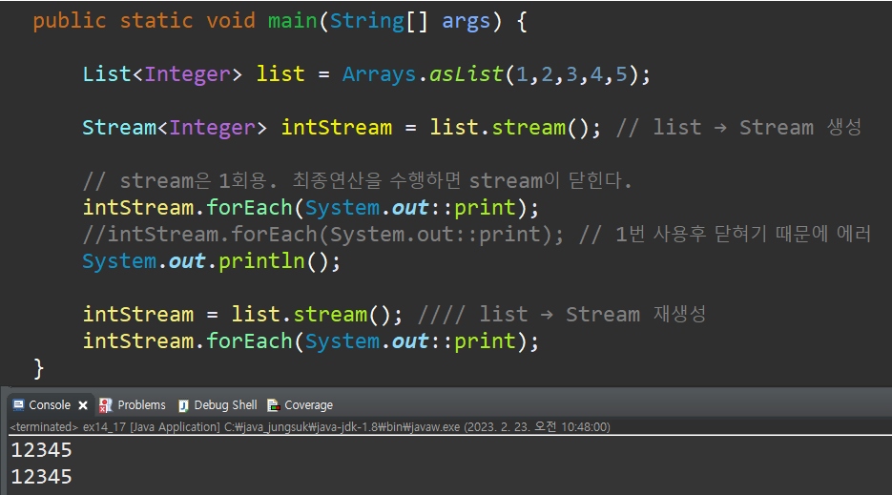Click the System.out.println() statement
Image resolution: width=892 pixels, height=495 pixels.
point(211,261)
